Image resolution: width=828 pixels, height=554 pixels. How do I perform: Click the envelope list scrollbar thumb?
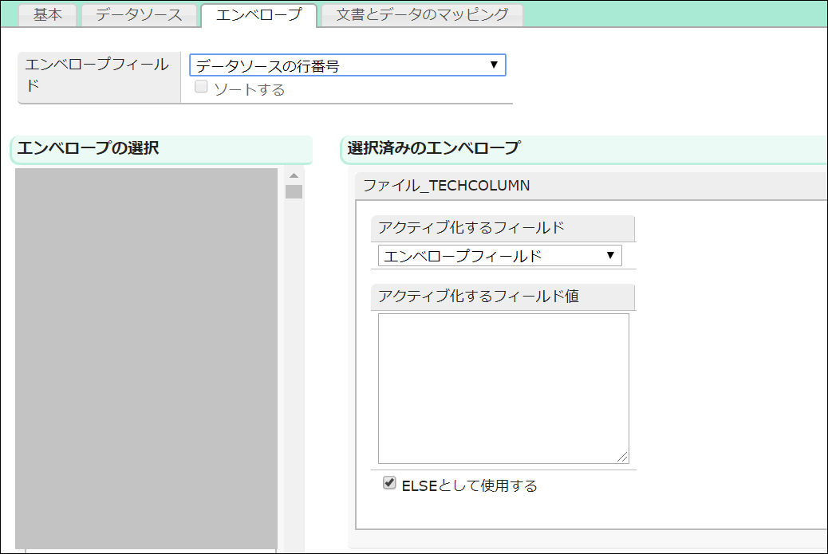pos(294,191)
